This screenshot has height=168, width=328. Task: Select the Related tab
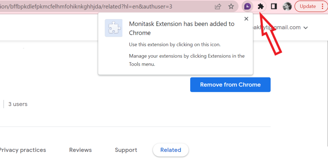[x=171, y=150]
